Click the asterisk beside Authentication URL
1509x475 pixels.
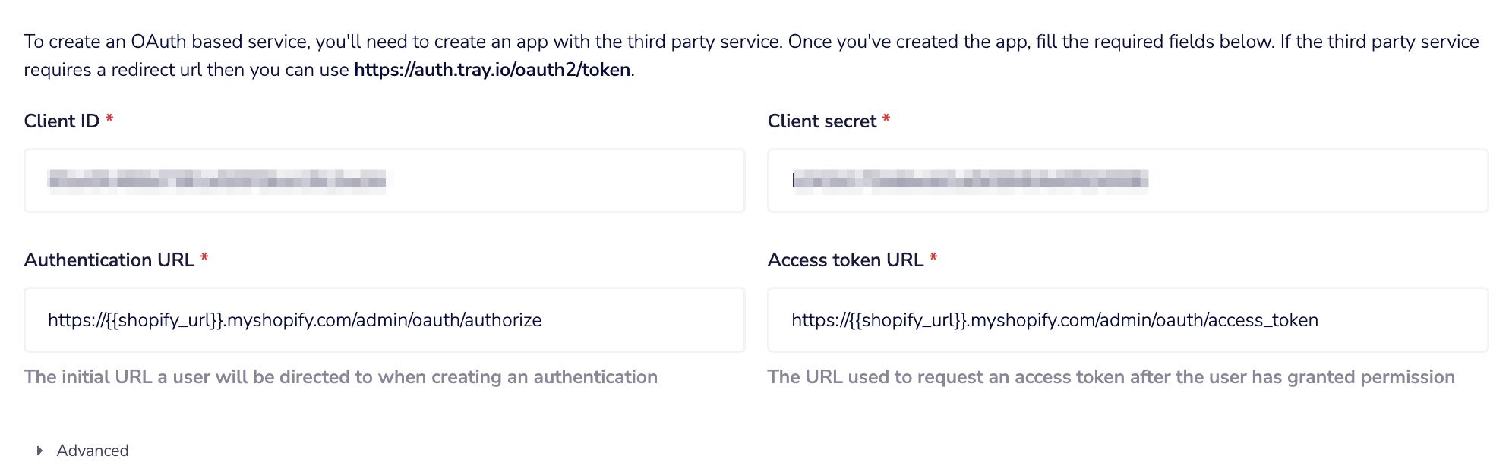pos(204,256)
